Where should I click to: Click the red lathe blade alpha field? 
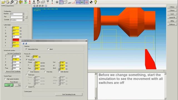click(16, 40)
